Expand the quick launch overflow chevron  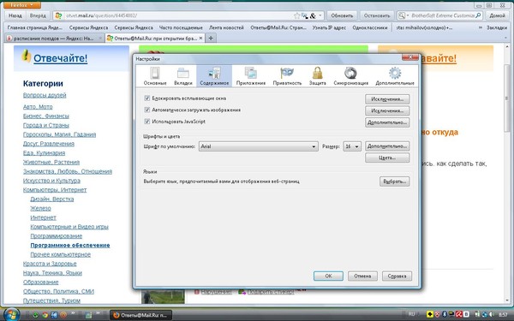pyautogui.click(x=73, y=313)
